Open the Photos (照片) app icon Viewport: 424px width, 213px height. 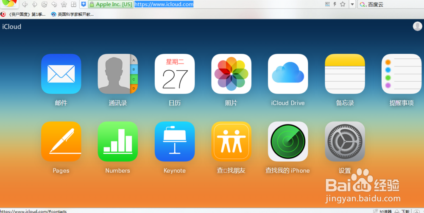[231, 74]
